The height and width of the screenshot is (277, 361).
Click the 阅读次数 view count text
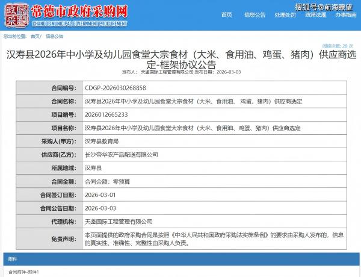(338, 46)
